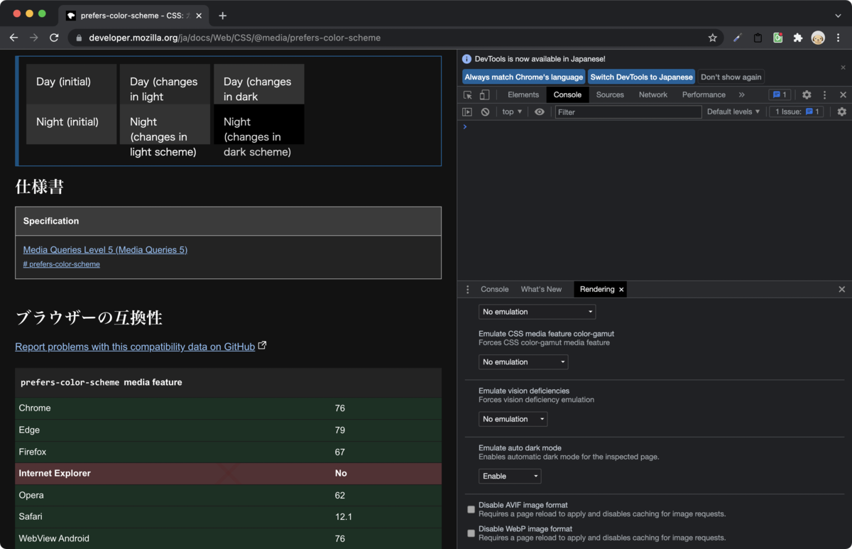
Task: Open the Default levels dropdown
Action: [x=733, y=112]
